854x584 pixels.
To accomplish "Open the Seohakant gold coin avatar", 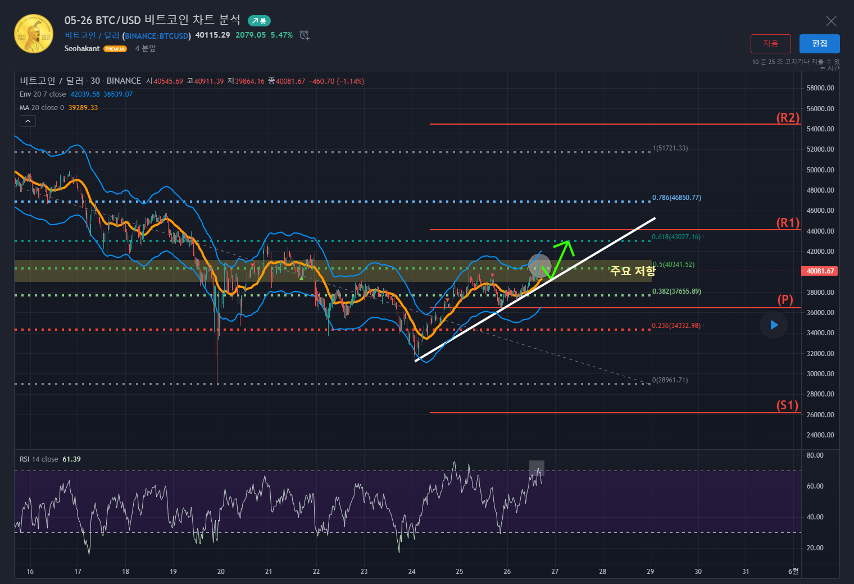I will [34, 34].
